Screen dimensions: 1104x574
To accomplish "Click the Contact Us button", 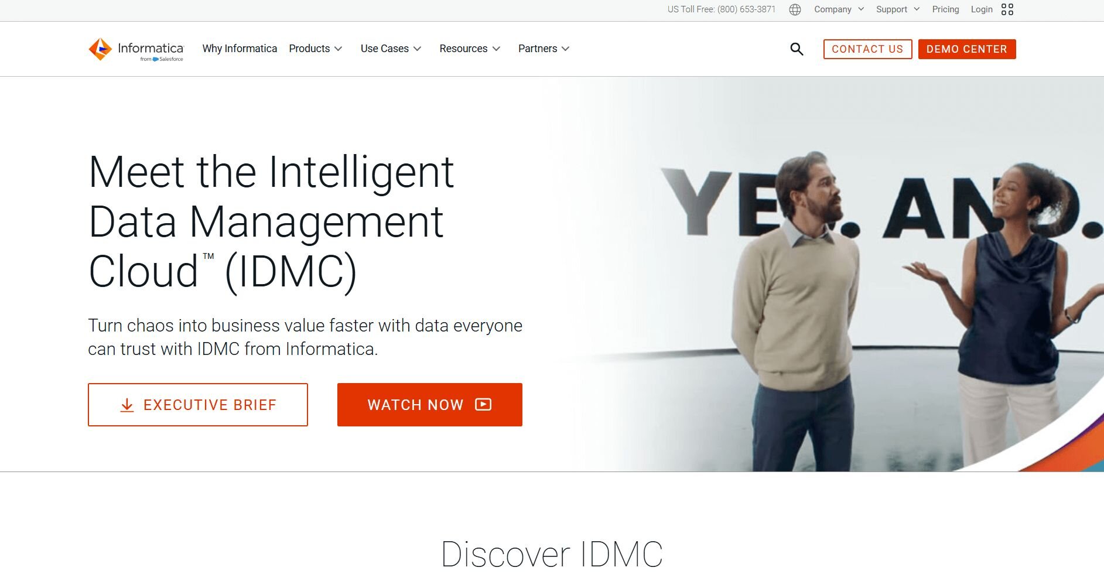I will point(867,49).
